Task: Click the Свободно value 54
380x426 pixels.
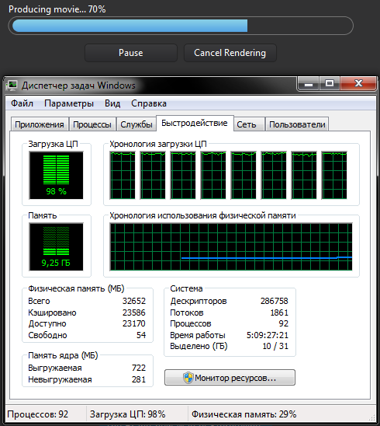Action: pyautogui.click(x=141, y=335)
